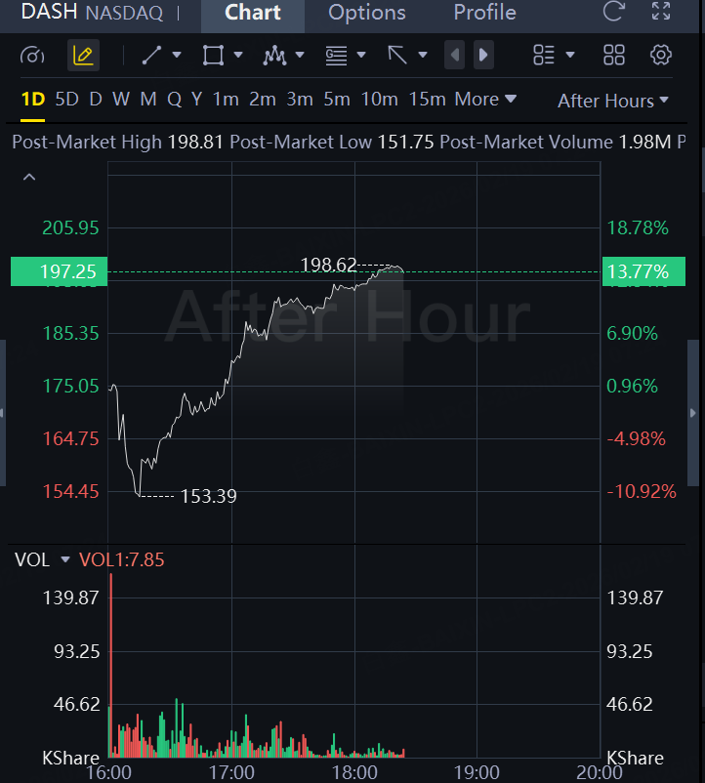705x783 pixels.
Task: Select the 10m interval
Action: [x=380, y=100]
